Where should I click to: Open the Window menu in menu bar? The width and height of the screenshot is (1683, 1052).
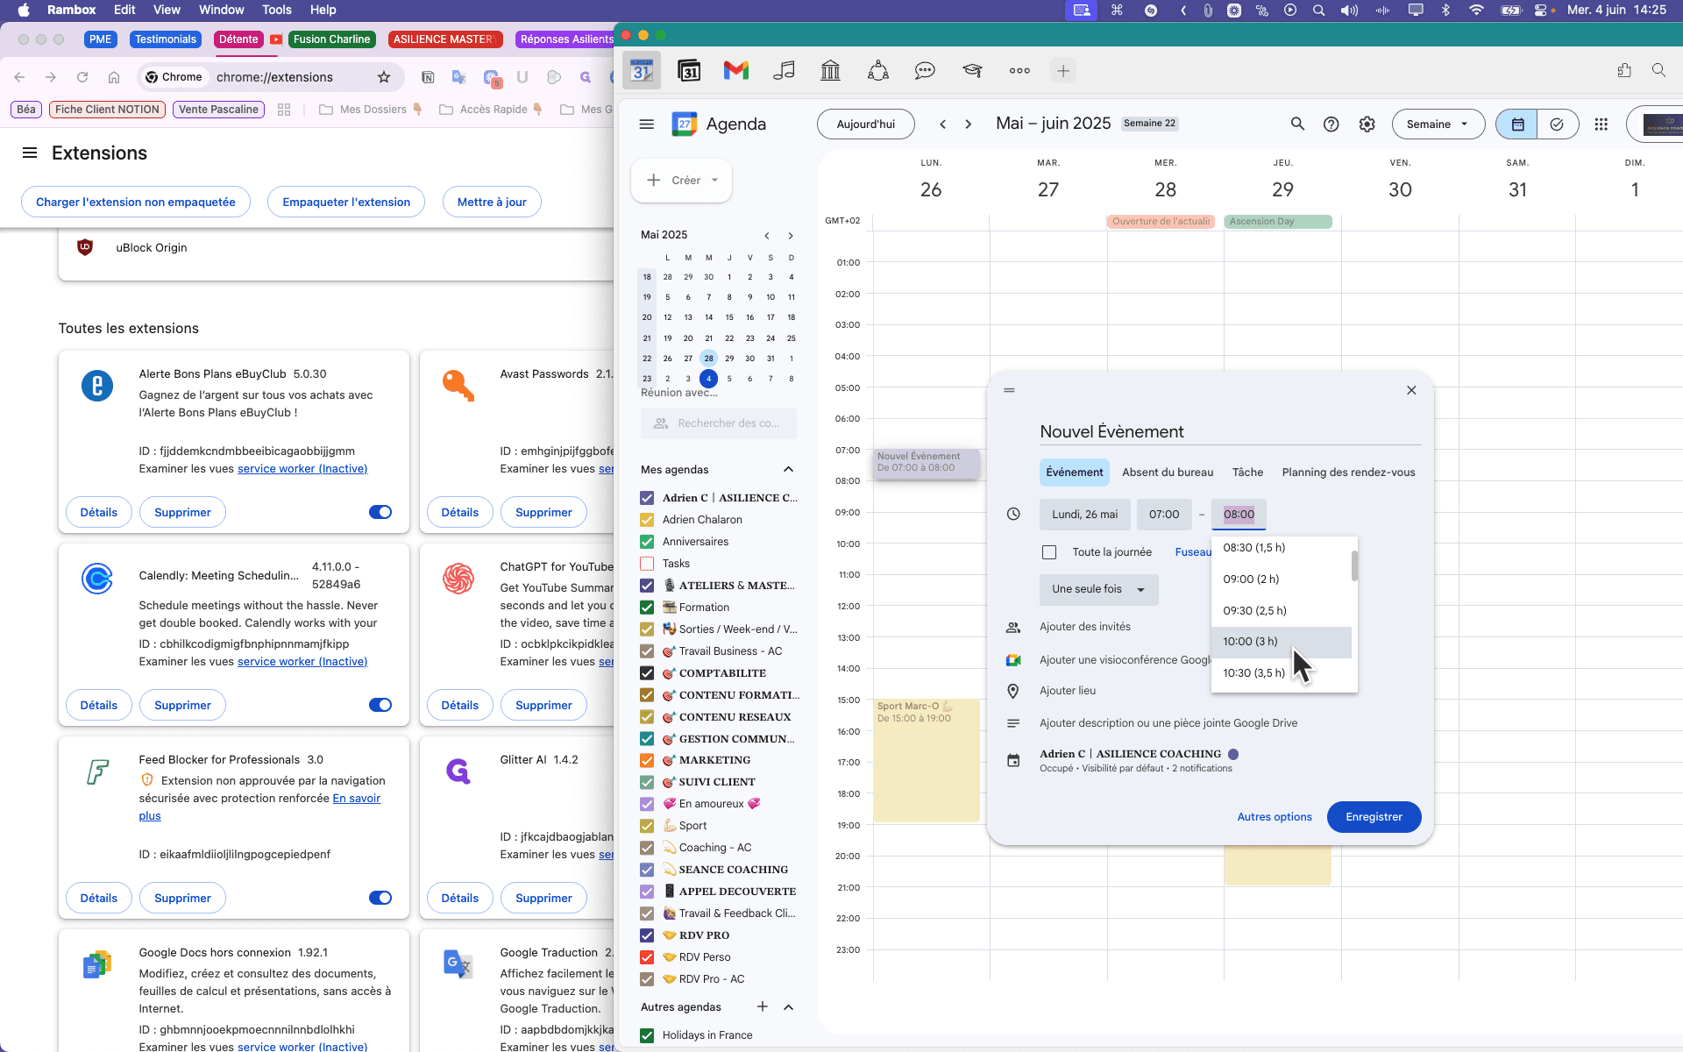pyautogui.click(x=221, y=10)
